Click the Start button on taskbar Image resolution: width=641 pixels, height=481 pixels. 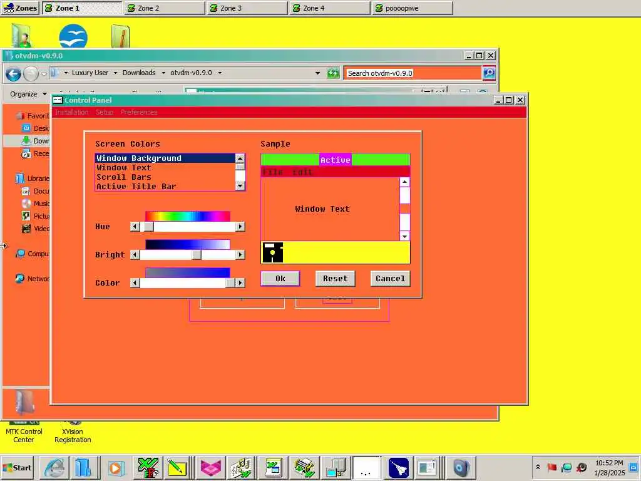pos(18,467)
